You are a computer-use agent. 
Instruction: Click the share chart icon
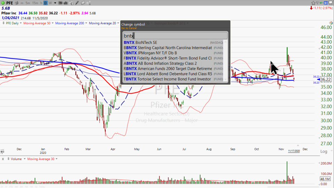click(x=89, y=3)
